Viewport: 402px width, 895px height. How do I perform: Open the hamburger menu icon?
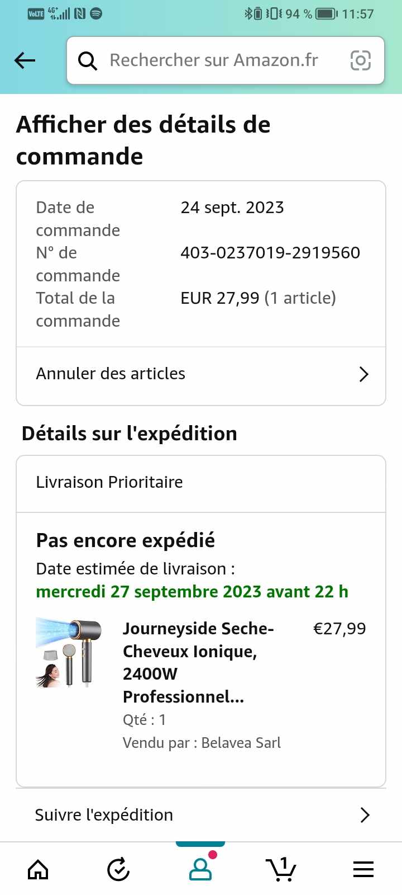point(363,869)
